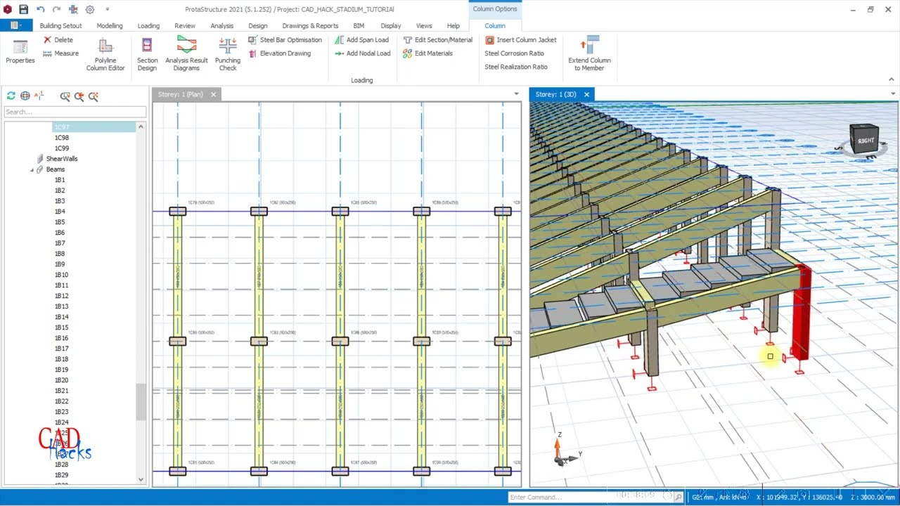Image resolution: width=900 pixels, height=506 pixels.
Task: Open the quick access toolbar customize dropdown
Action: 108,9
